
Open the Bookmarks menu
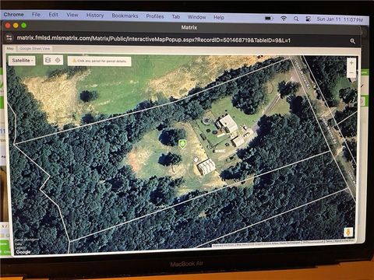click(125, 16)
